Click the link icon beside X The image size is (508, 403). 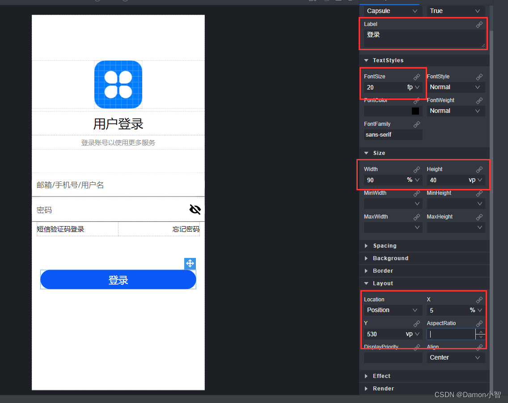click(x=479, y=300)
